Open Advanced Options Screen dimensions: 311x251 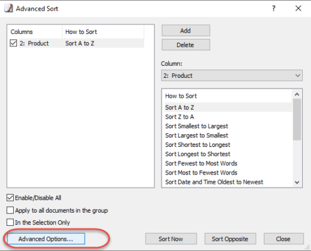(x=46, y=239)
